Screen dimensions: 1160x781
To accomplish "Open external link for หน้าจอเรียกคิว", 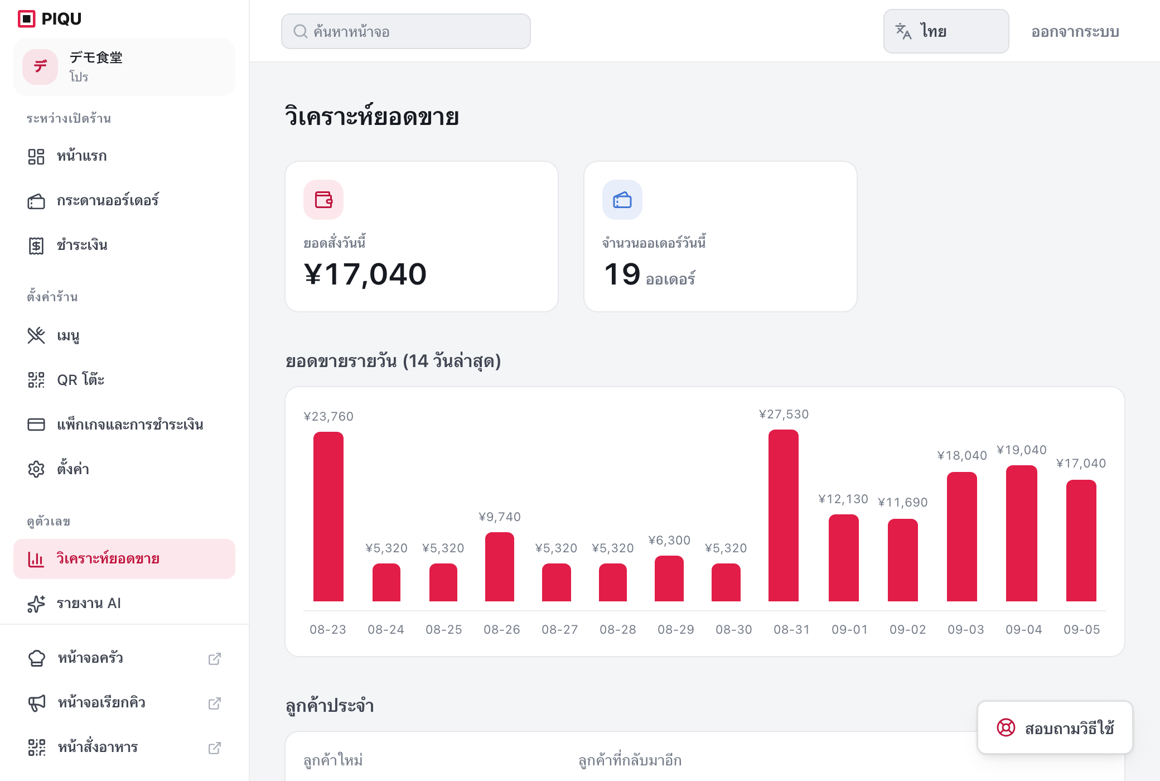I will [x=215, y=703].
